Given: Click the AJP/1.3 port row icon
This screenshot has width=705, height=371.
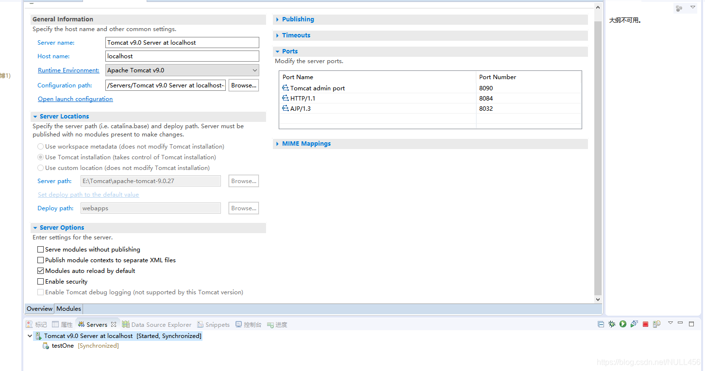Looking at the screenshot, I should click(285, 108).
